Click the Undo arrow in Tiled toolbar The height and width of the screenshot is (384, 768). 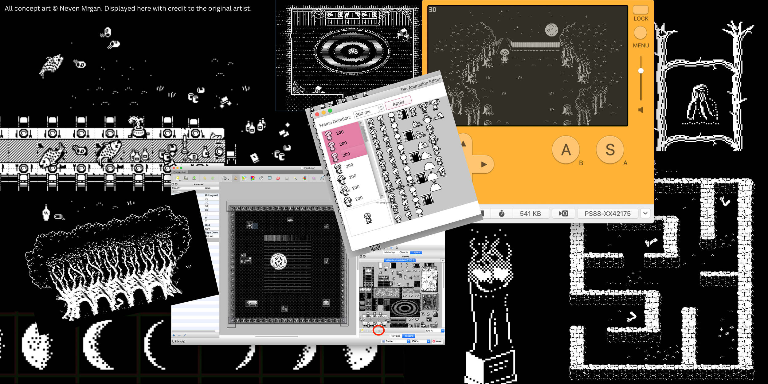coord(205,178)
